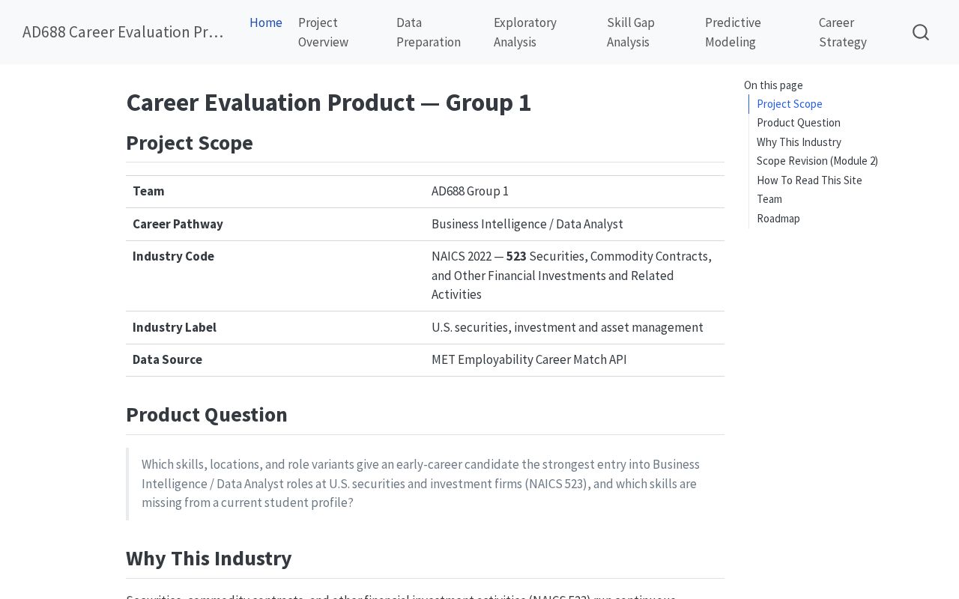The height and width of the screenshot is (599, 959).
Task: Click the NAICS 2022 — 523 cell
Action: click(x=575, y=276)
